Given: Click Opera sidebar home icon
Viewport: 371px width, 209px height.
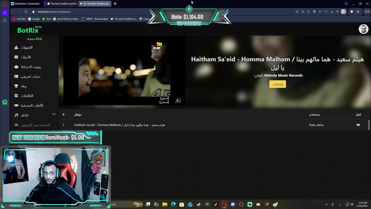Looking at the screenshot, I should click(5, 12).
